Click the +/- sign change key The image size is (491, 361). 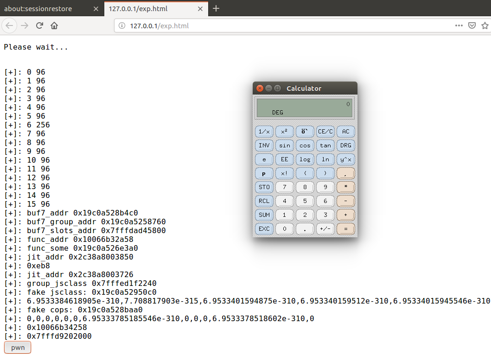click(325, 229)
